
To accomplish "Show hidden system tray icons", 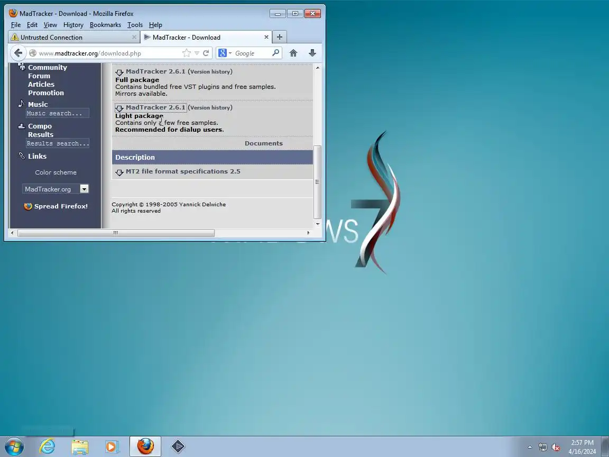I will [530, 447].
